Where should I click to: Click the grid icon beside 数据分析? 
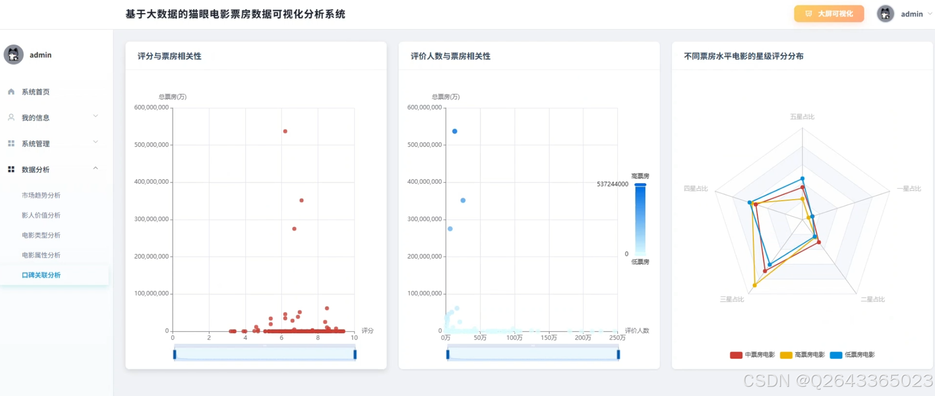[x=11, y=169]
